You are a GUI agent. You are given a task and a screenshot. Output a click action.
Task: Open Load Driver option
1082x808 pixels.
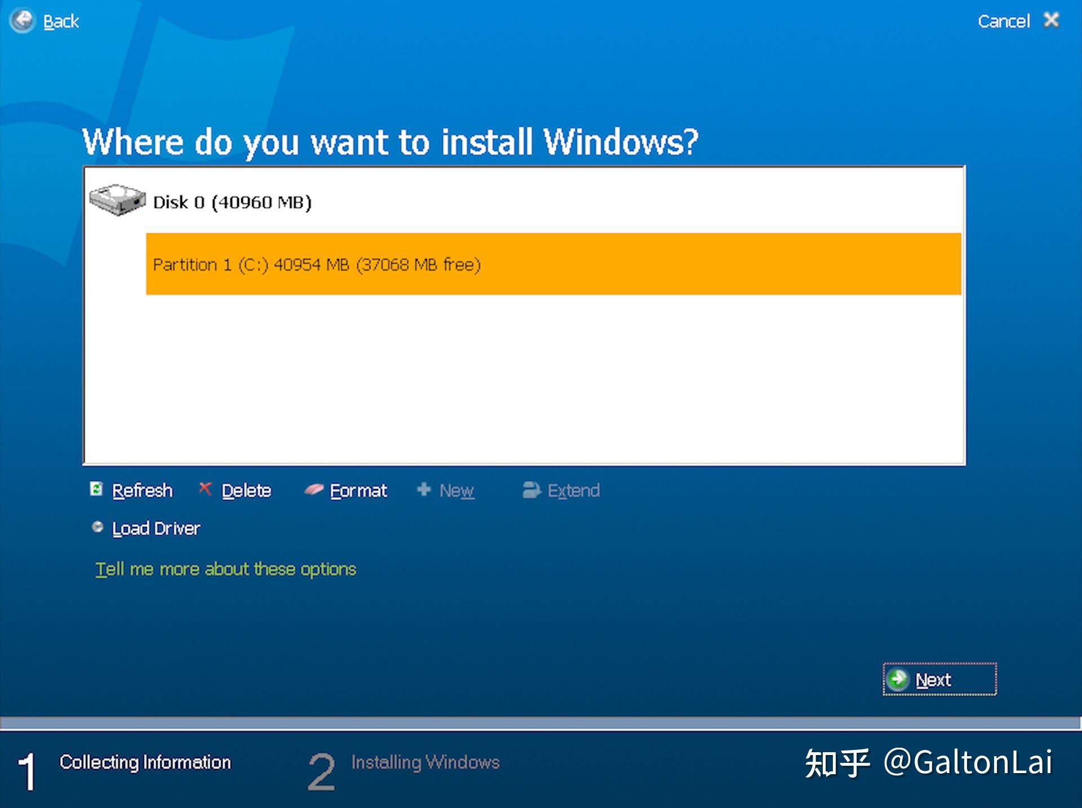(x=156, y=529)
